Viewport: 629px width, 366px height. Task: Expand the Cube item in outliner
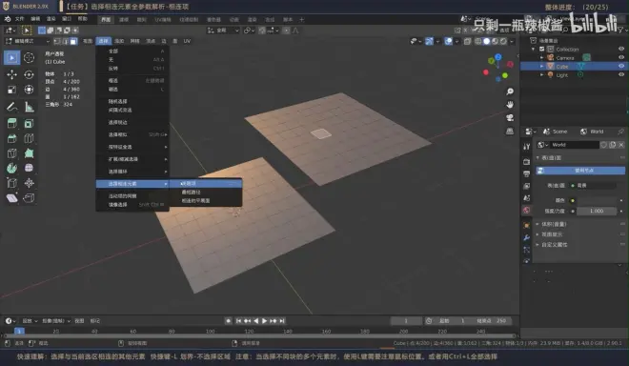[x=542, y=66]
